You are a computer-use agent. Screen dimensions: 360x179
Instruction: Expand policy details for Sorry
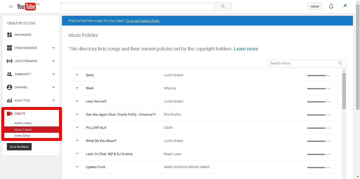pos(77,75)
